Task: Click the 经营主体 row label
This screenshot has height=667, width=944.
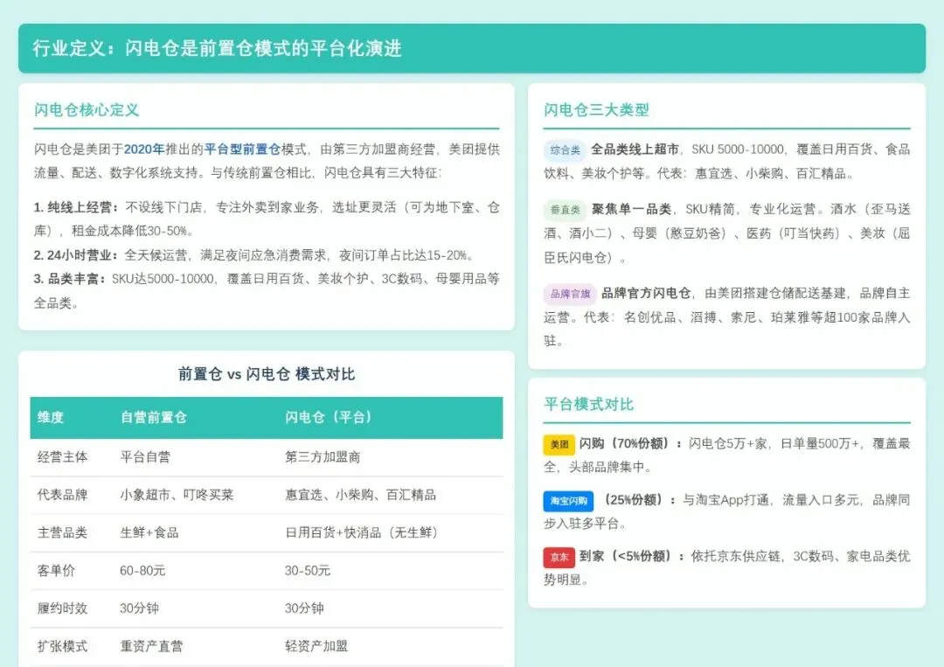Action: point(63,457)
